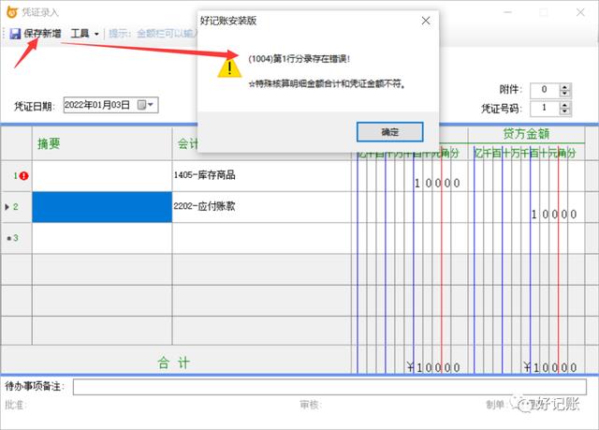The width and height of the screenshot is (599, 430).
Task: Click the highlighted 摘要 cell in row 2
Action: [x=102, y=207]
